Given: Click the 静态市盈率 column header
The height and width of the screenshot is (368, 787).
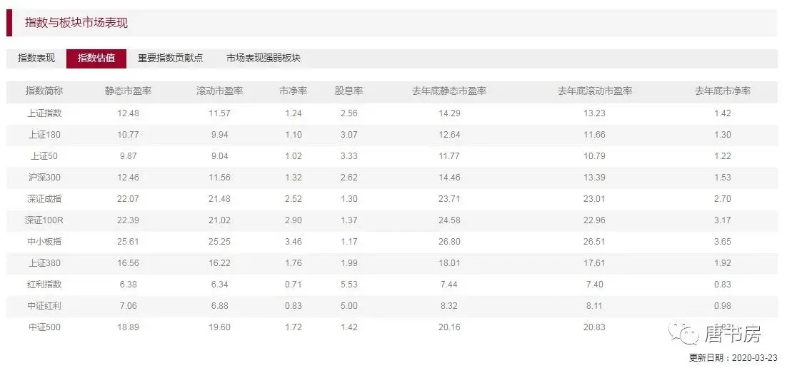Looking at the screenshot, I should (128, 91).
